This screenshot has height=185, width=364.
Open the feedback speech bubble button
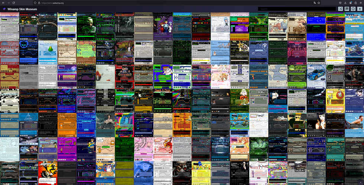tap(347, 9)
